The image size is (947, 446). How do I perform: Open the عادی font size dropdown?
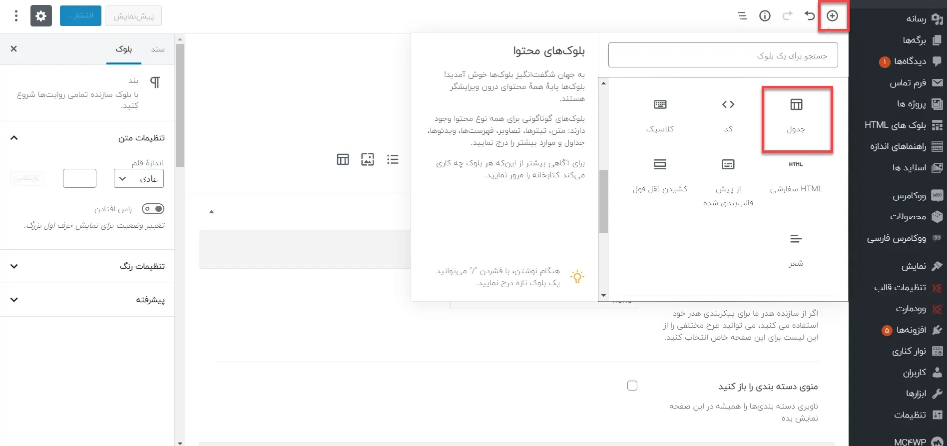139,178
